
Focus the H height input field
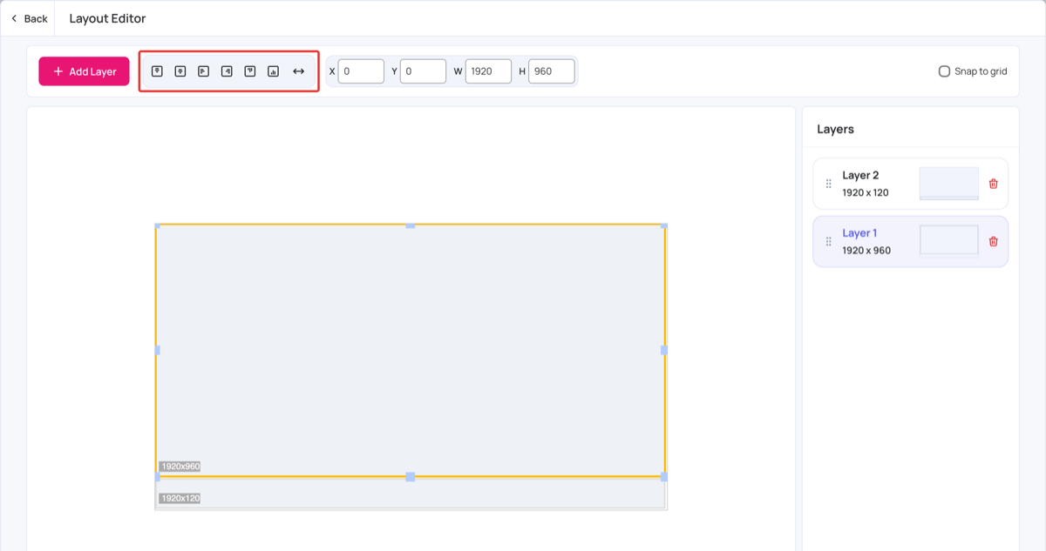(552, 71)
